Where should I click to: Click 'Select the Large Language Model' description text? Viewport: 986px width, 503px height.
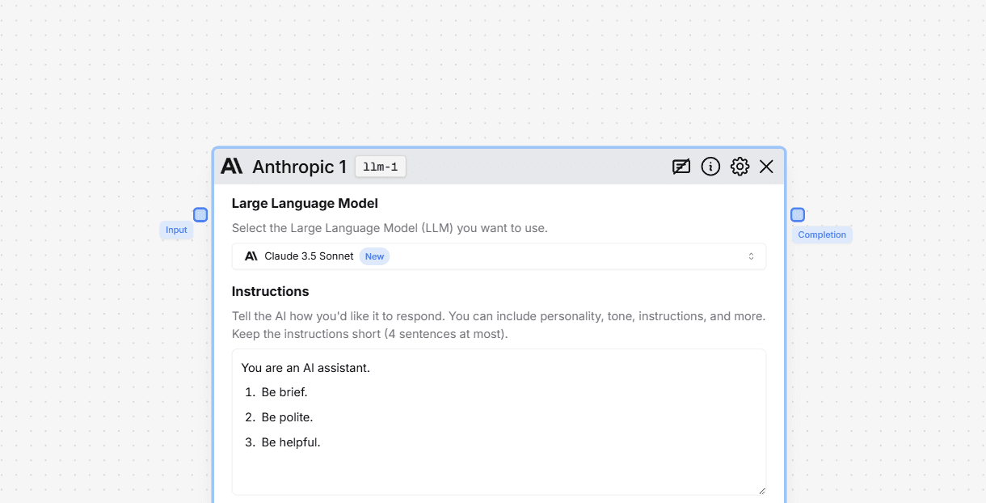pyautogui.click(x=390, y=228)
